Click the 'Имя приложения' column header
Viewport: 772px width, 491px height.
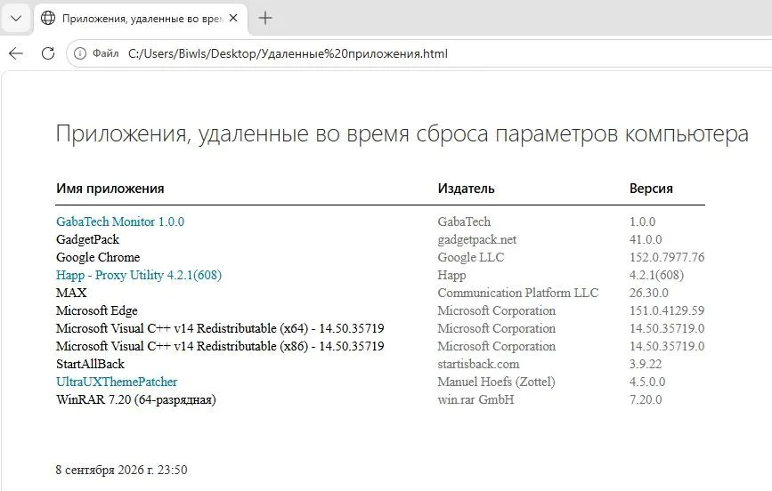point(110,189)
